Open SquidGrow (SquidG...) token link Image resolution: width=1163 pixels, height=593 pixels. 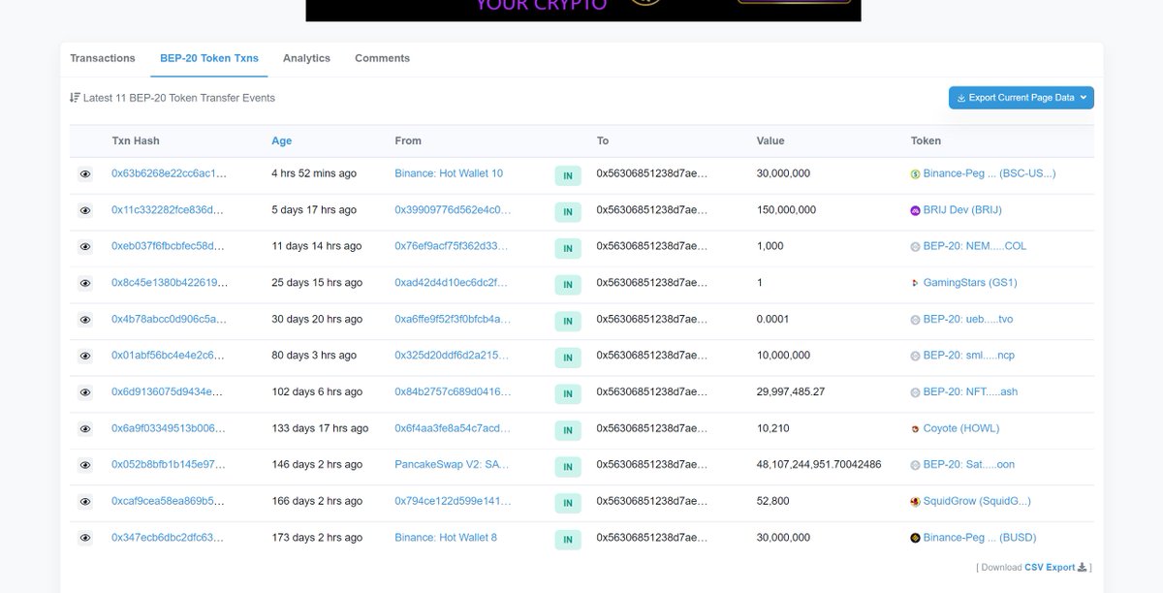[x=977, y=501]
